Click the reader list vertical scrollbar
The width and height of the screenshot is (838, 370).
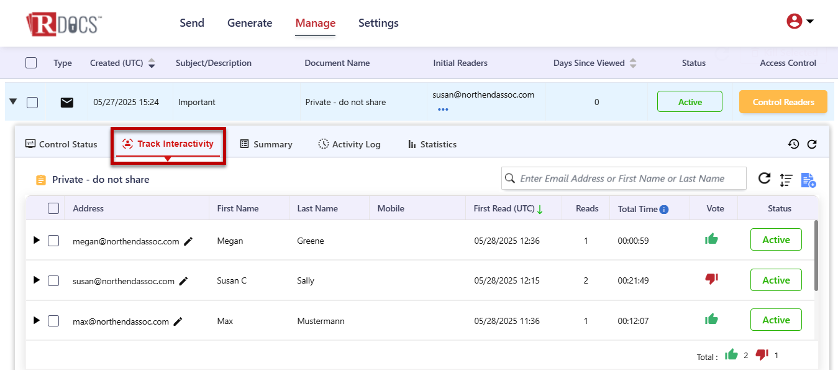point(816,255)
